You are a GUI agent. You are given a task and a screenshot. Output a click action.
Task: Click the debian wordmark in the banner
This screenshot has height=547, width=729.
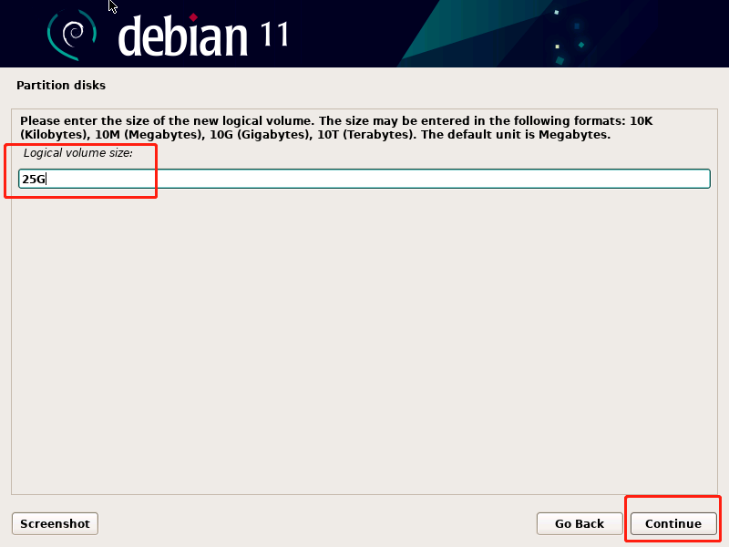click(x=182, y=36)
